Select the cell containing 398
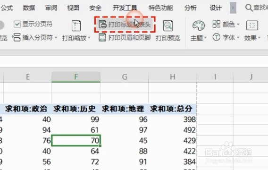The image size is (268, 170). point(173,119)
